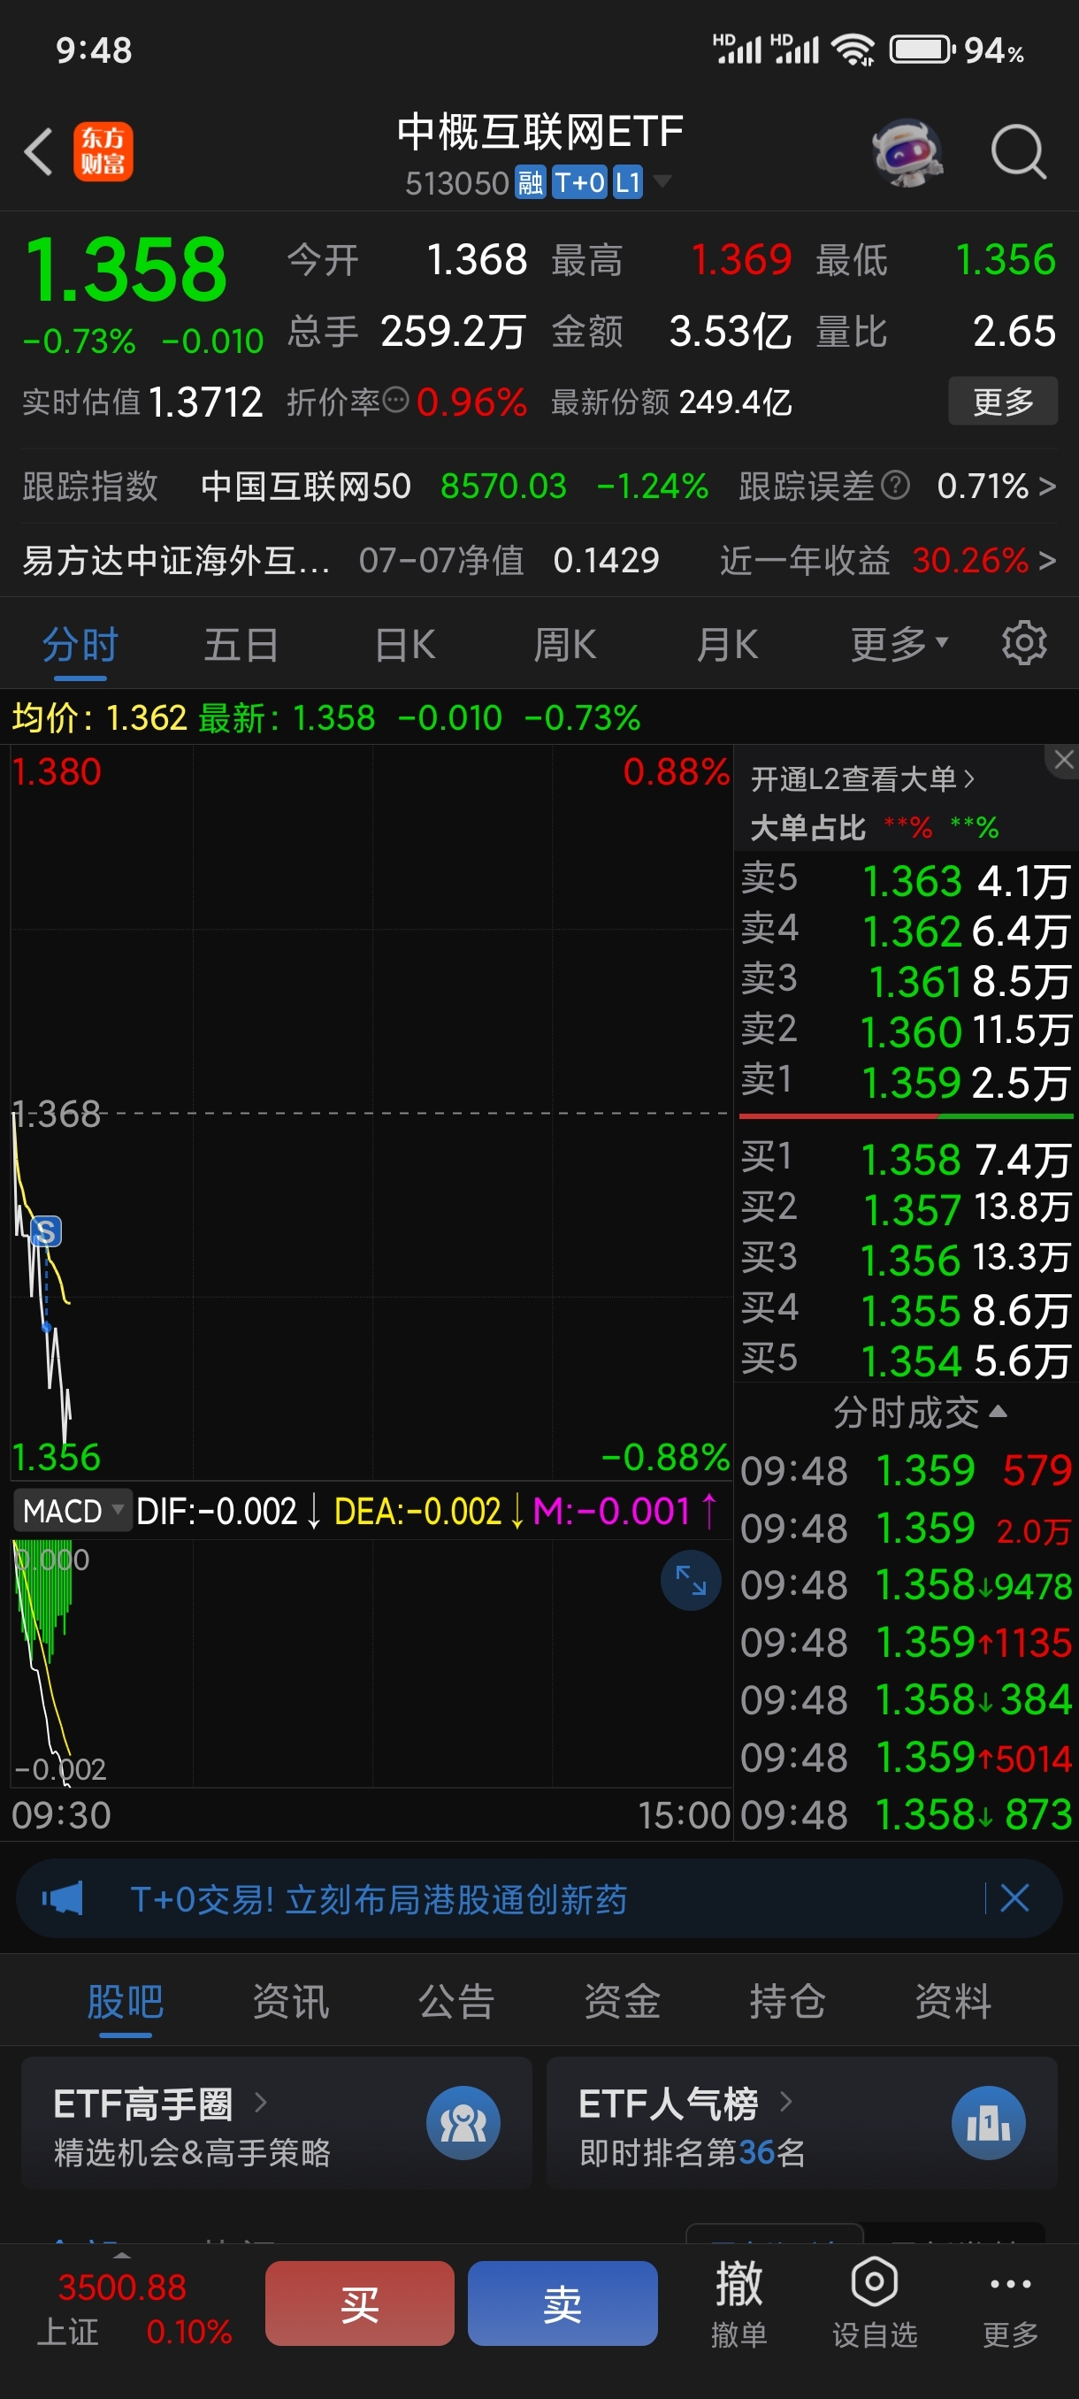Screen dimensions: 1079x2399
Task: Tap the ETF高手圈 people icon
Action: pos(463,2123)
